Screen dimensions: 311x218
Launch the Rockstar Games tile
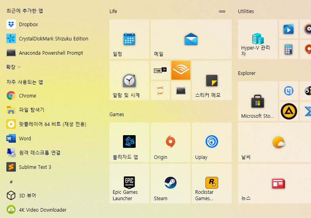click(212, 184)
